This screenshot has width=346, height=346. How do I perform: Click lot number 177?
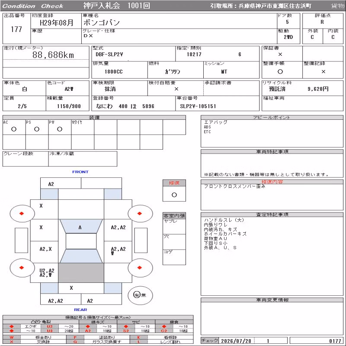16,29
